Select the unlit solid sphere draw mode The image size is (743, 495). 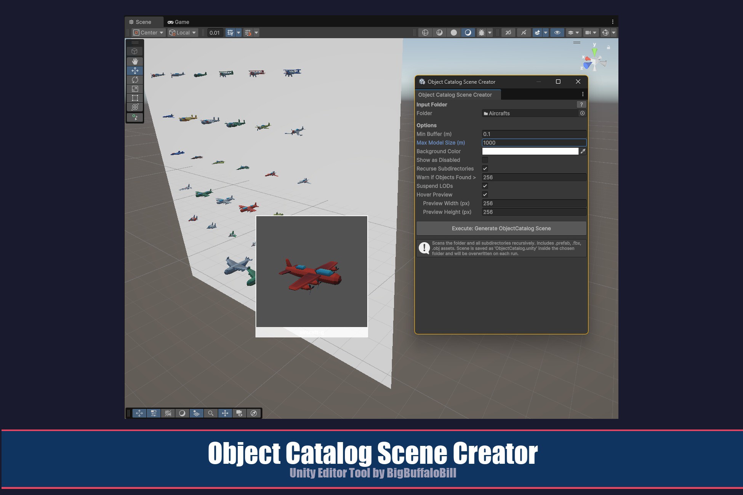pyautogui.click(x=453, y=33)
